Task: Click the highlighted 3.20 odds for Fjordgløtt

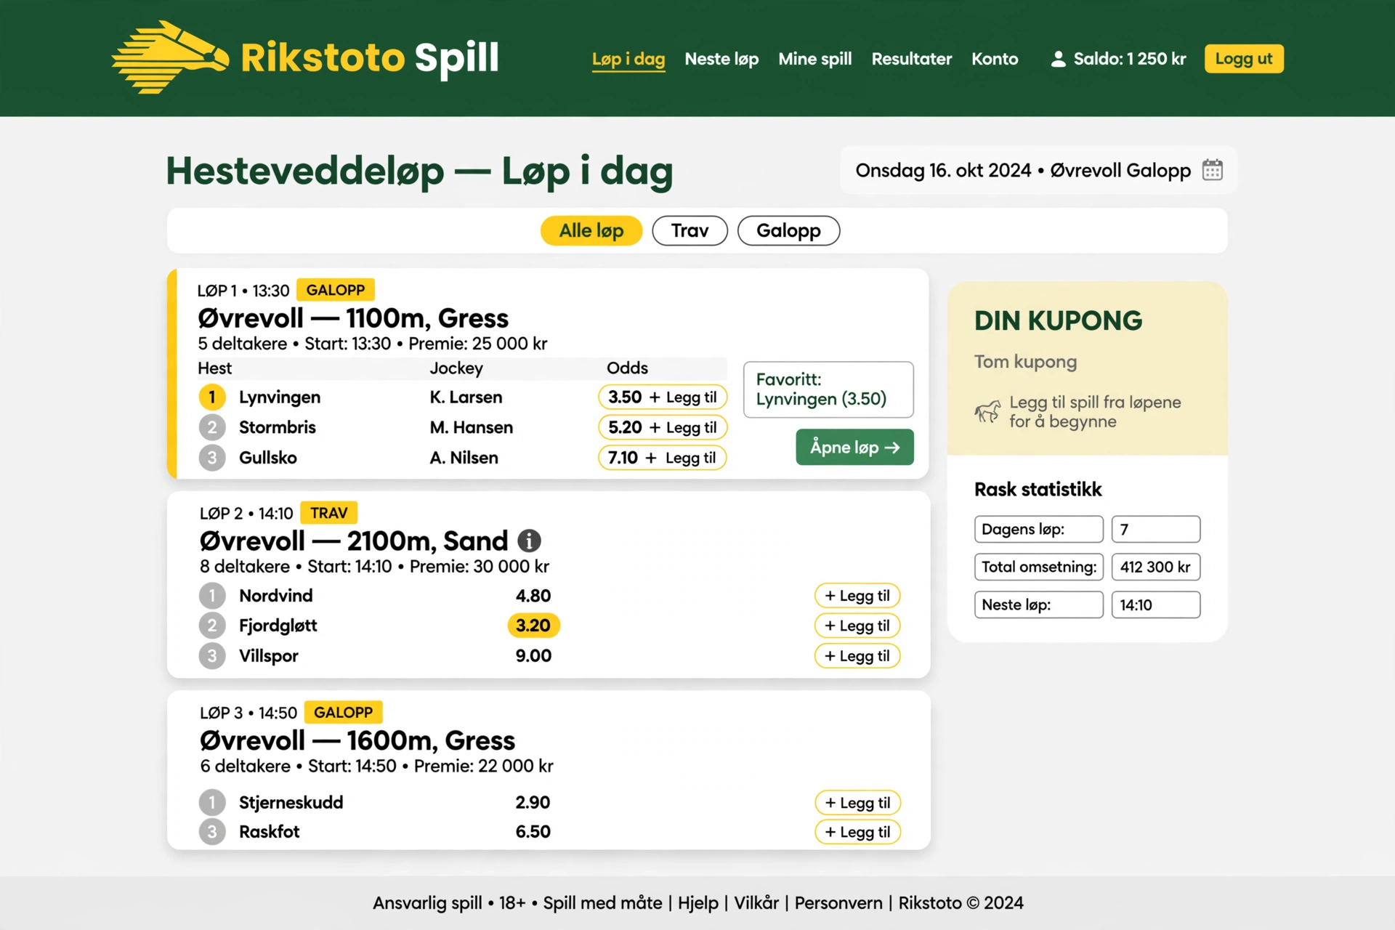Action: tap(533, 626)
